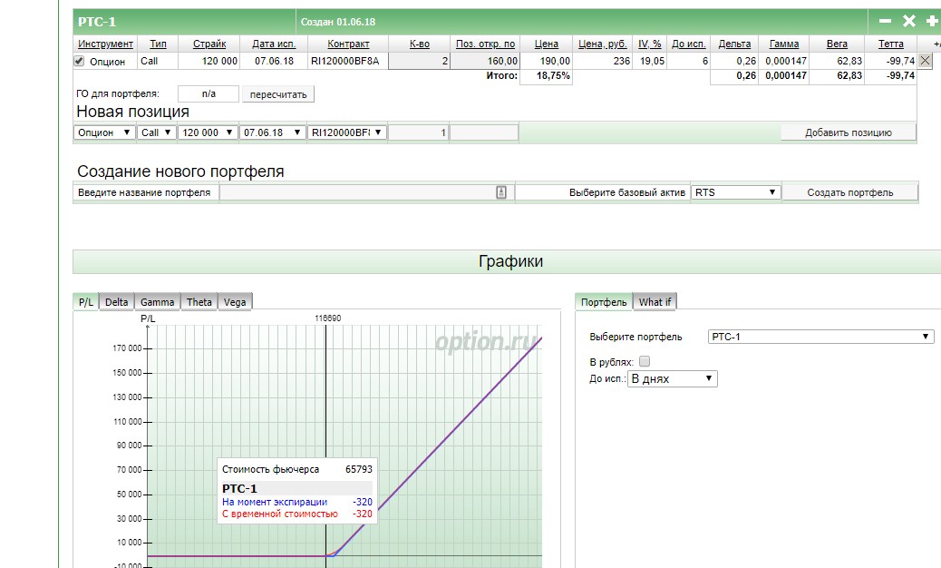The height and width of the screenshot is (568, 941).
Task: Click the РТС-1 portfolio title
Action: (97, 22)
